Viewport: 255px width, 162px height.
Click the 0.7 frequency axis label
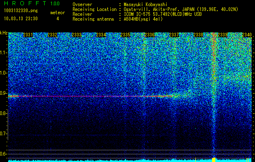(x=3, y=134)
